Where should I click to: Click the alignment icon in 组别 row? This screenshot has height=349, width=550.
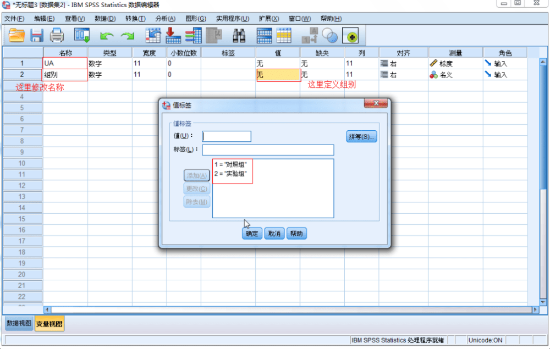384,75
